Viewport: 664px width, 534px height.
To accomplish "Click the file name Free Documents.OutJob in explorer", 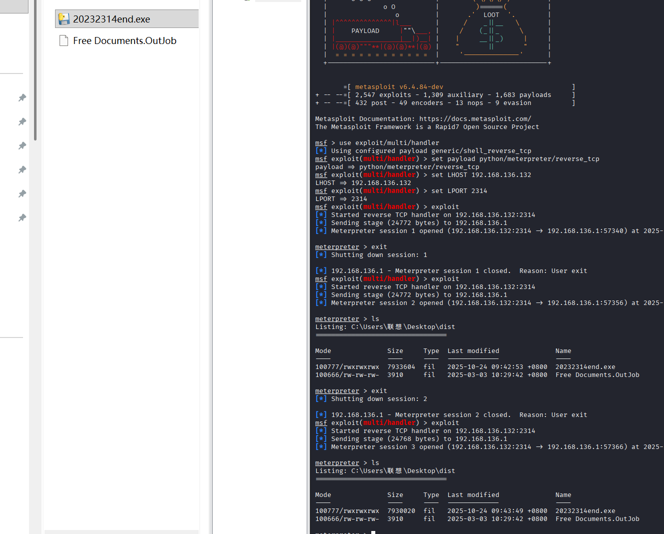I will click(x=125, y=40).
